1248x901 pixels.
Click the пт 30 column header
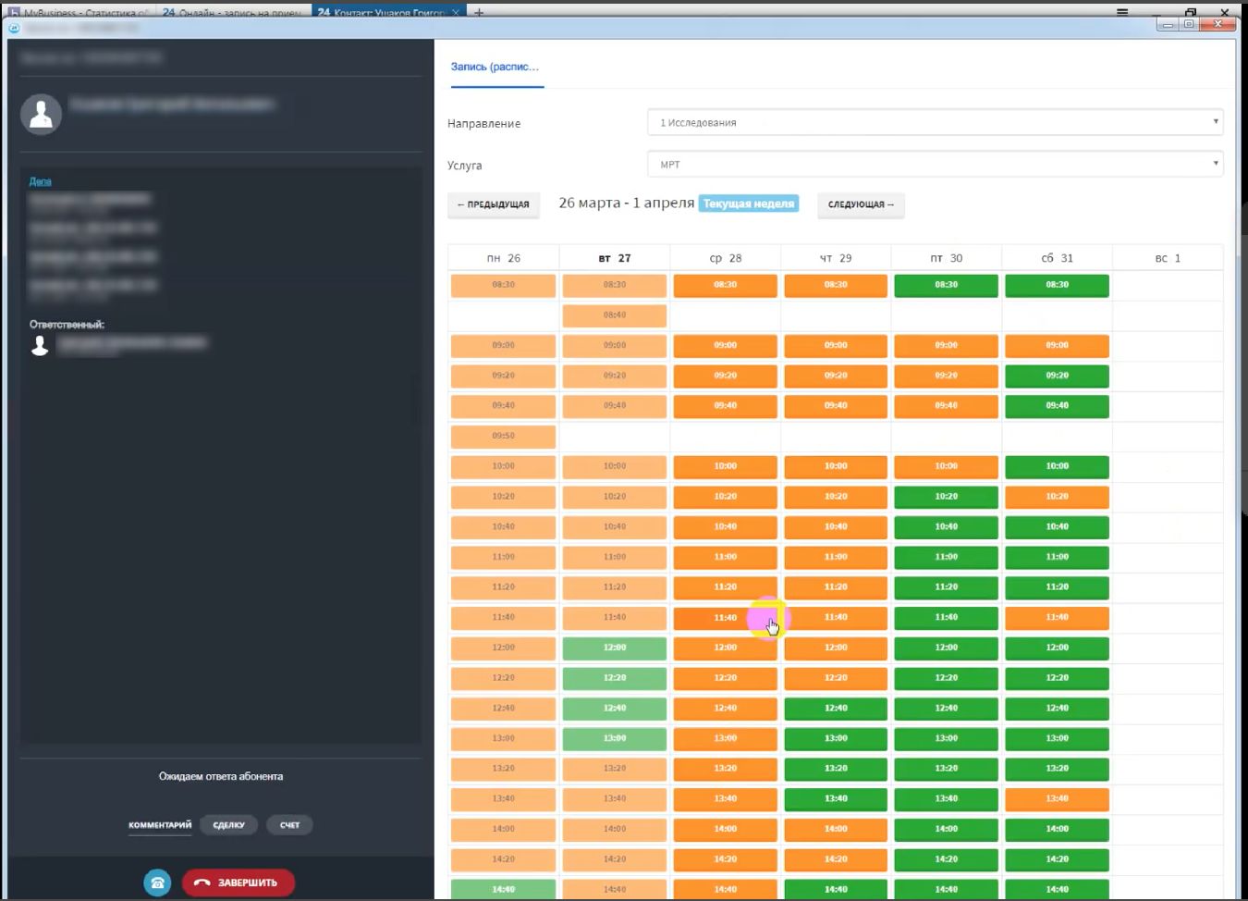pos(946,258)
